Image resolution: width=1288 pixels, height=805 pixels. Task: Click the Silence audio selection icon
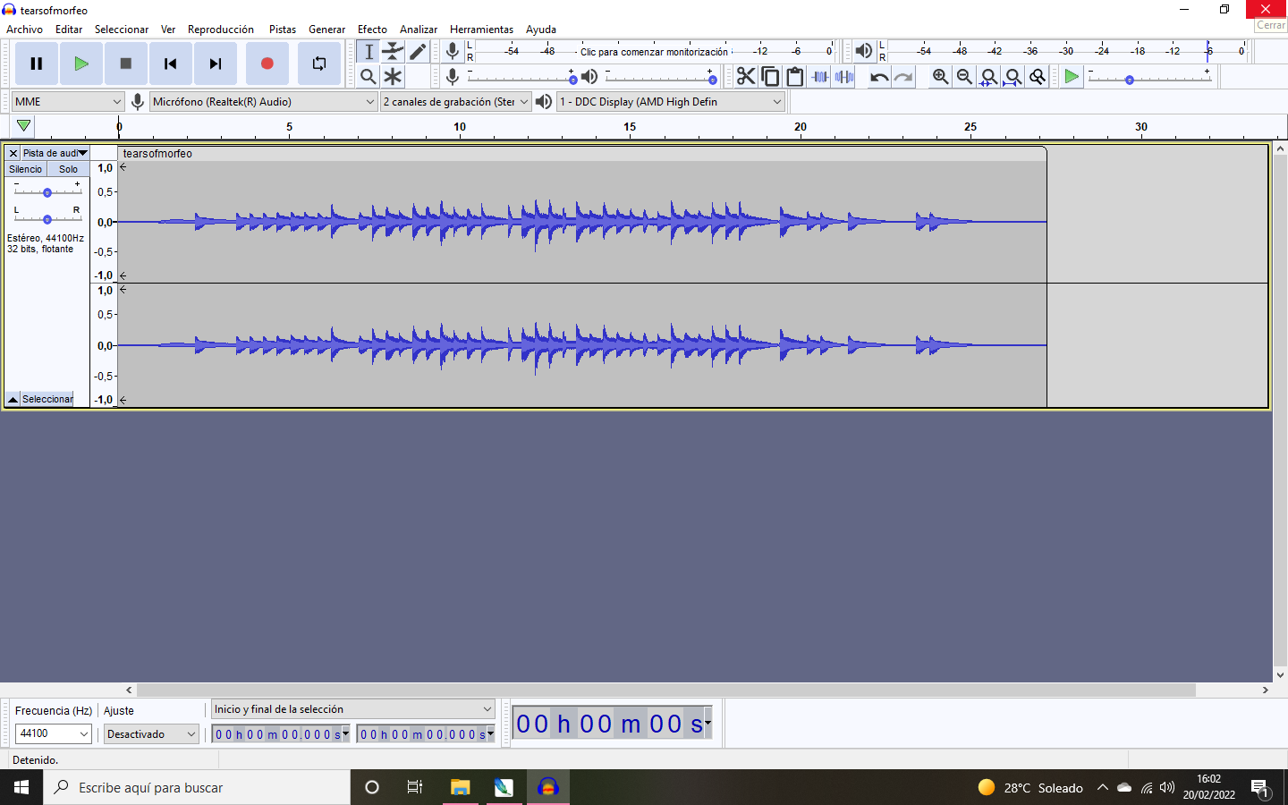click(x=843, y=77)
